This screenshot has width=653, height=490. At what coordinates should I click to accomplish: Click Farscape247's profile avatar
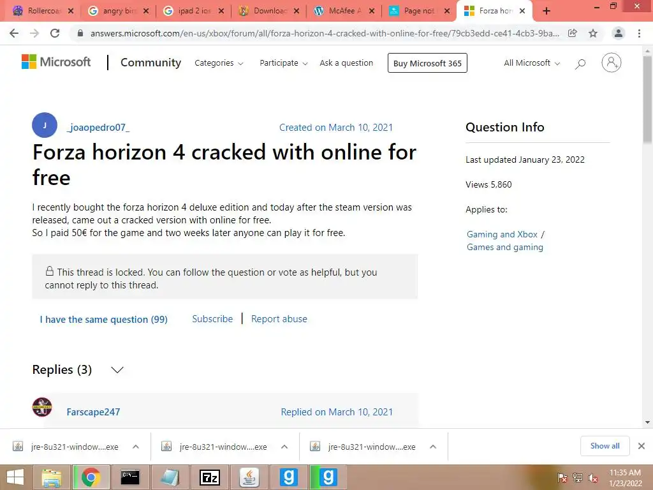point(42,406)
